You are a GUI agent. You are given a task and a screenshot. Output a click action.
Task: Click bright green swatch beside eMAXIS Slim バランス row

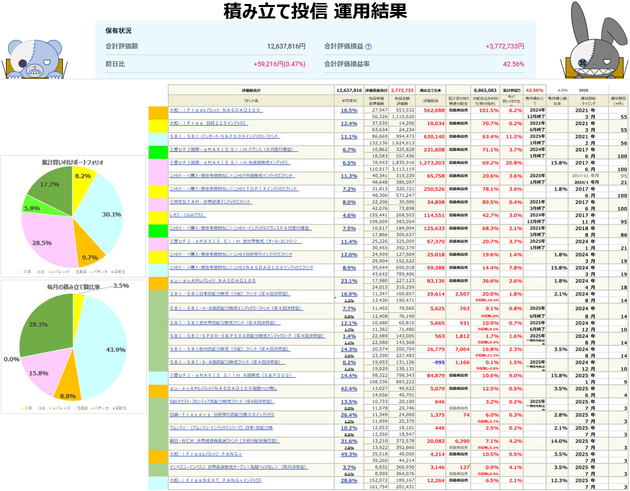pyautogui.click(x=158, y=153)
